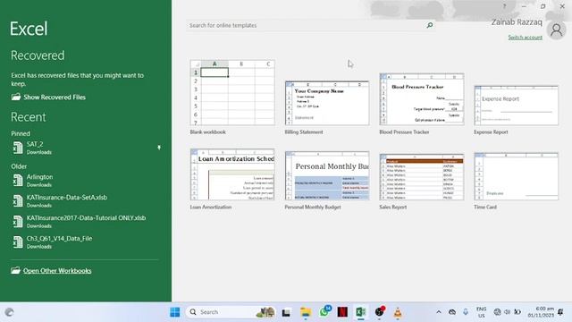Pick the Personal Monthly Budget template
The image size is (572, 322).
click(327, 175)
